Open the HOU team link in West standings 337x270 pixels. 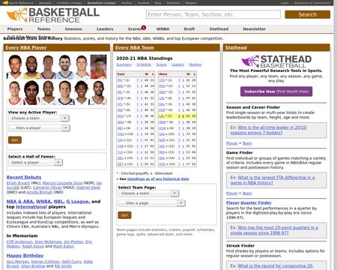163,164
